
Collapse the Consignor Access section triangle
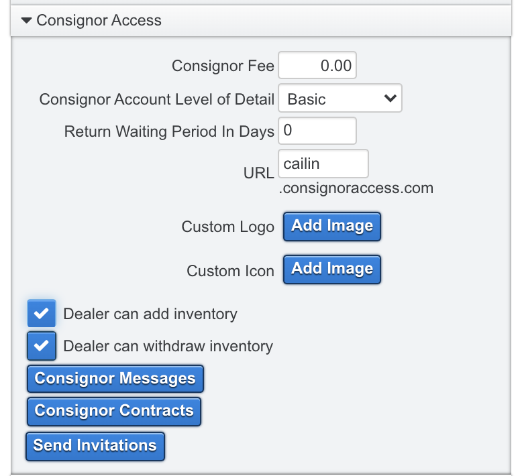27,21
